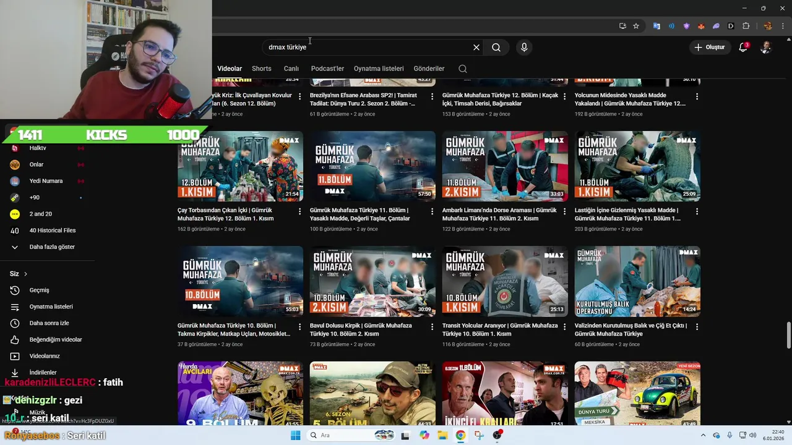
Task: Open options for 'Lastiğin İçine Gizlenmiş' video
Action: coord(697,211)
